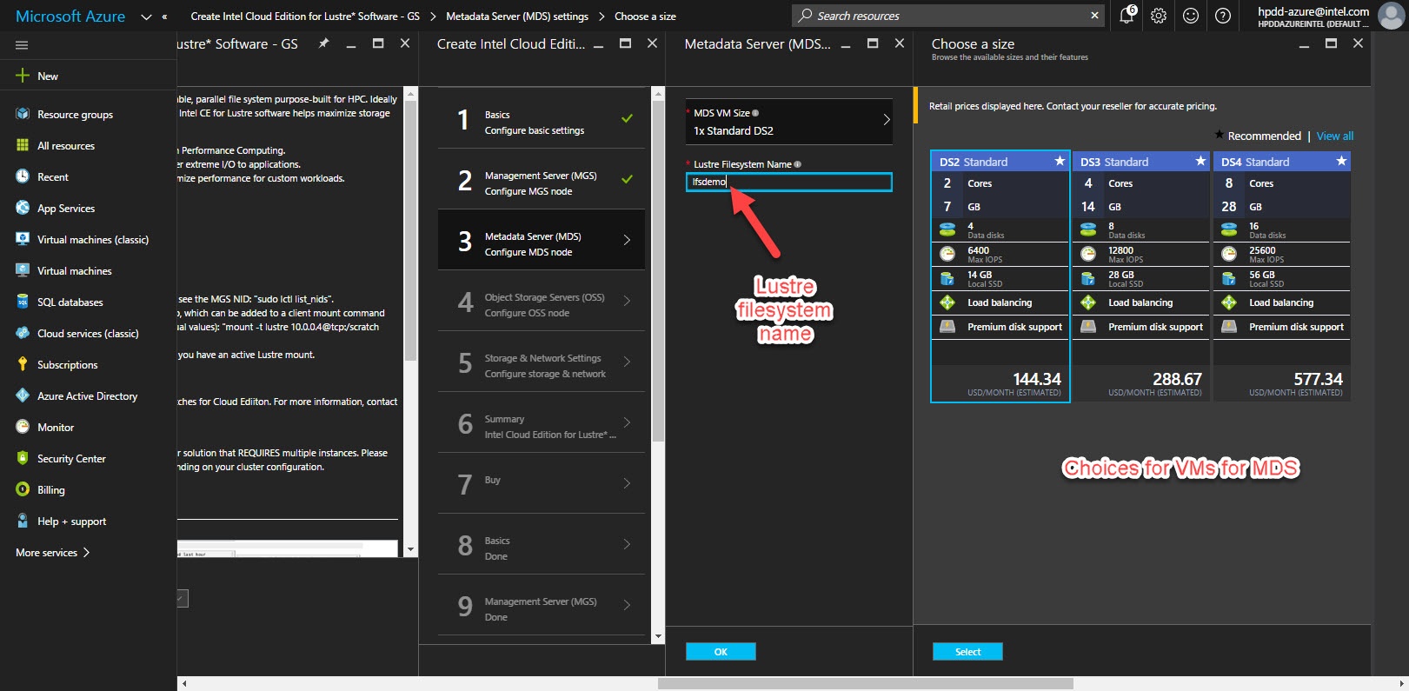The height and width of the screenshot is (691, 1409).
Task: Open step 6 Summary
Action: coord(542,422)
